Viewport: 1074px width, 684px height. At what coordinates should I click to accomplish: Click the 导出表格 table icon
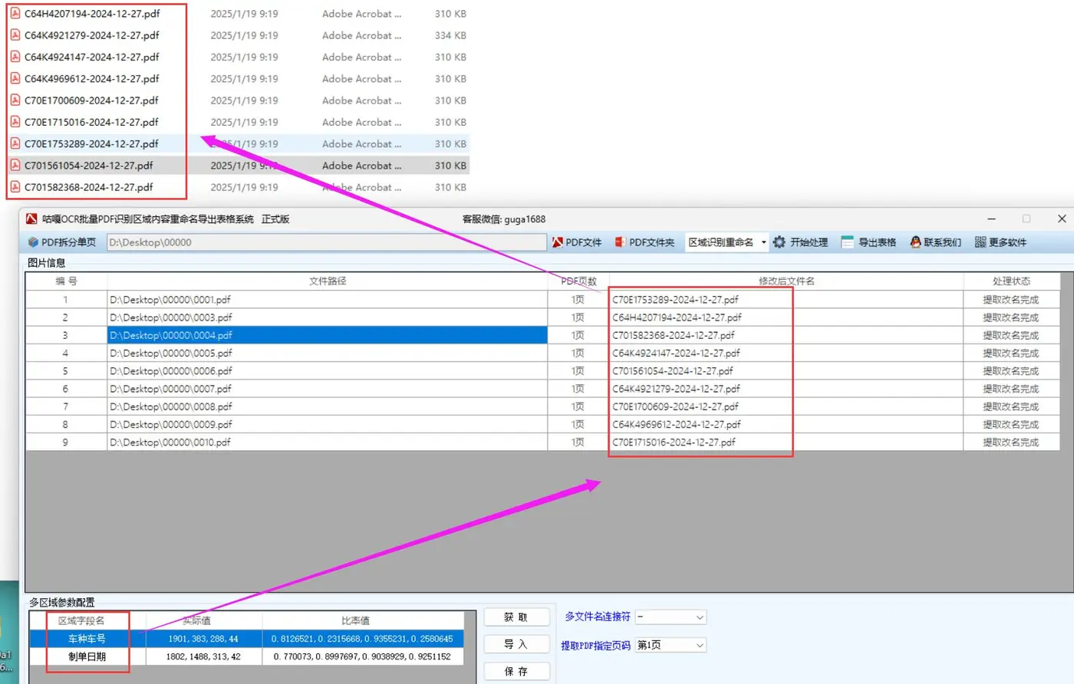[847, 242]
